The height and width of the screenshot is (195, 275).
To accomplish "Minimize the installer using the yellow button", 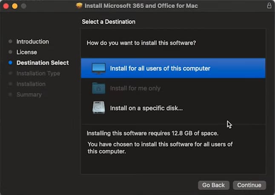I will (14, 6).
